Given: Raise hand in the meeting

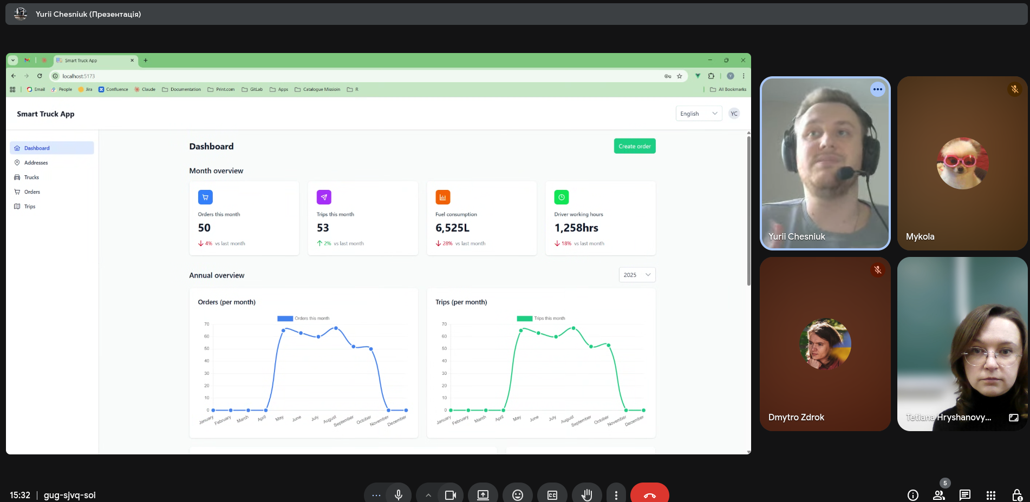Looking at the screenshot, I should coord(586,495).
